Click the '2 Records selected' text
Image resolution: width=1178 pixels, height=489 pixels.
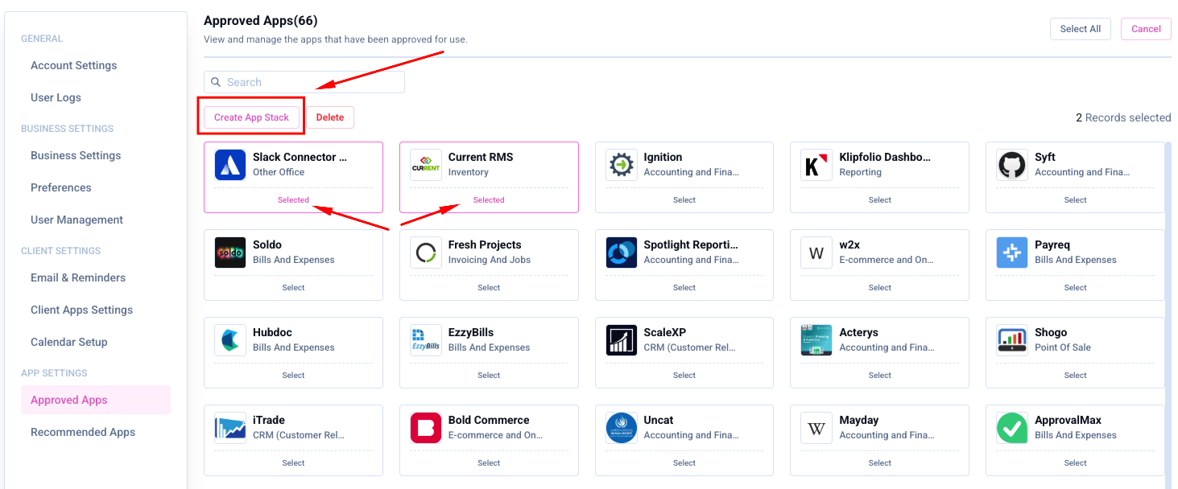1123,117
